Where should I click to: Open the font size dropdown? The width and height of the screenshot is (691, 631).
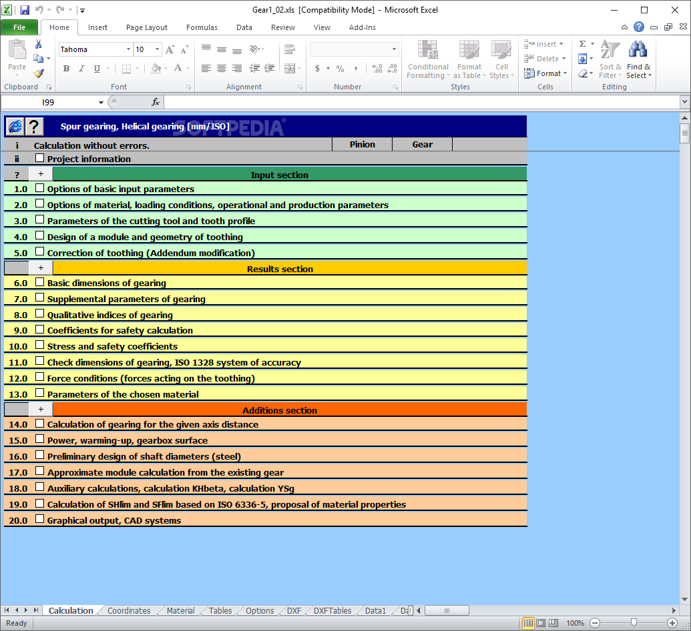[x=157, y=49]
